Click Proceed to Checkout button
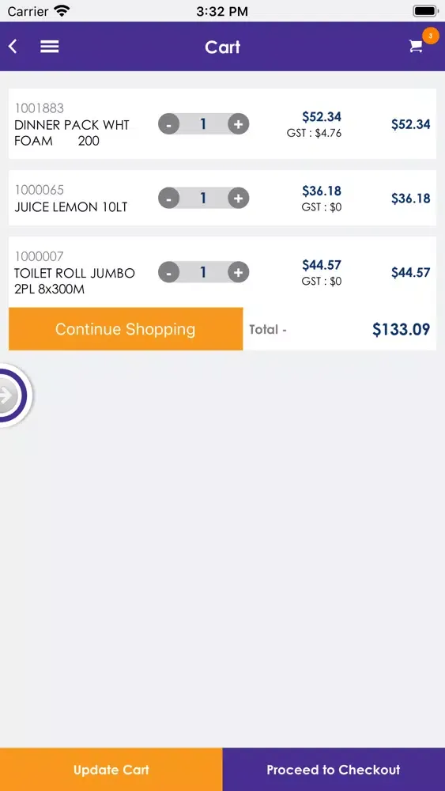This screenshot has width=445, height=791. click(334, 770)
